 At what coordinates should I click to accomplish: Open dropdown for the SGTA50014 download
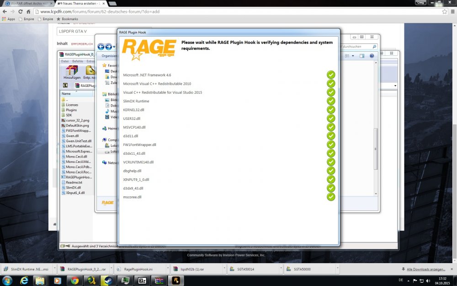(x=281, y=269)
